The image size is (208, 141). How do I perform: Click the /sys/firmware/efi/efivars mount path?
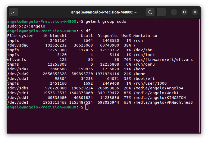pos(163,60)
